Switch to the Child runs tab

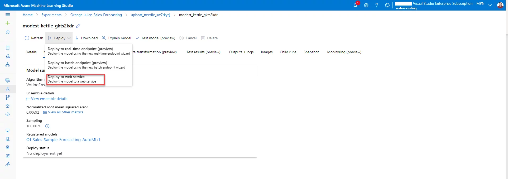(288, 52)
